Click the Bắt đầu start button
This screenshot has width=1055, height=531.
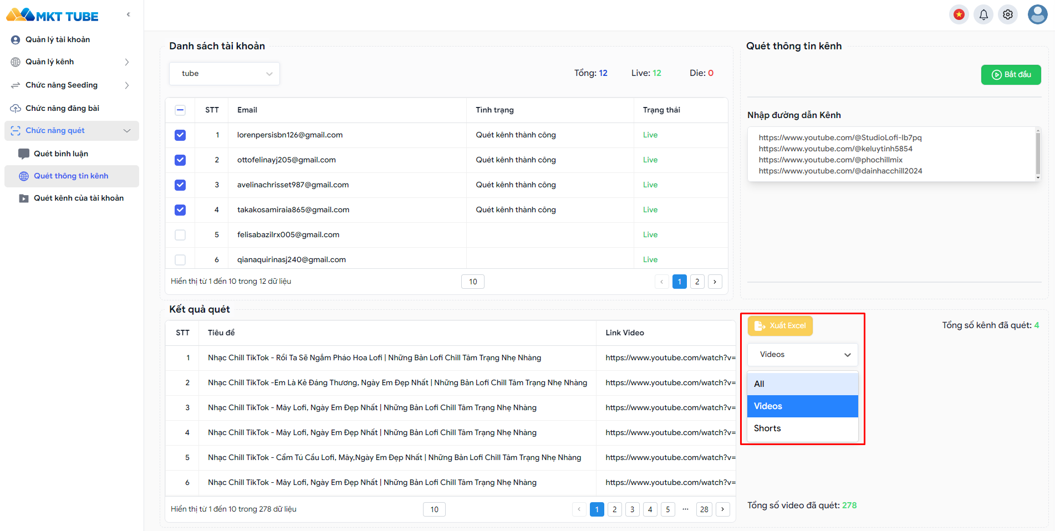click(x=1011, y=75)
